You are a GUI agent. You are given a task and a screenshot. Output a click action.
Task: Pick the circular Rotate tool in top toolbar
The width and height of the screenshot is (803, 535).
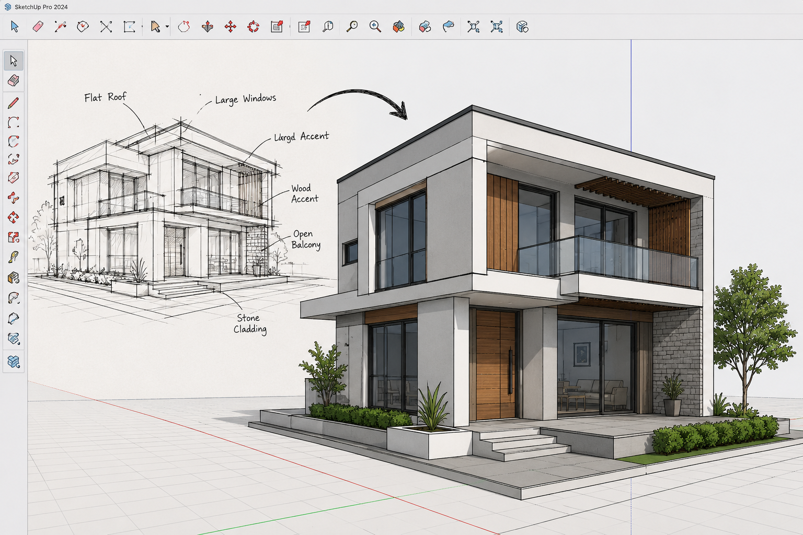(254, 27)
